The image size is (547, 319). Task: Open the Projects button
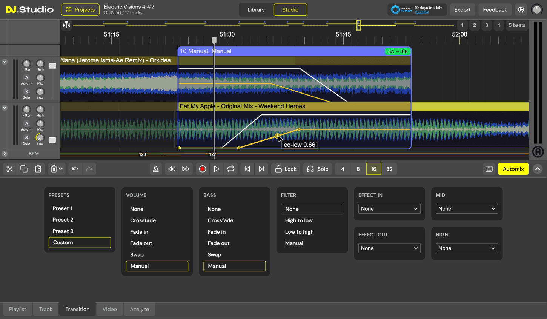tap(80, 10)
